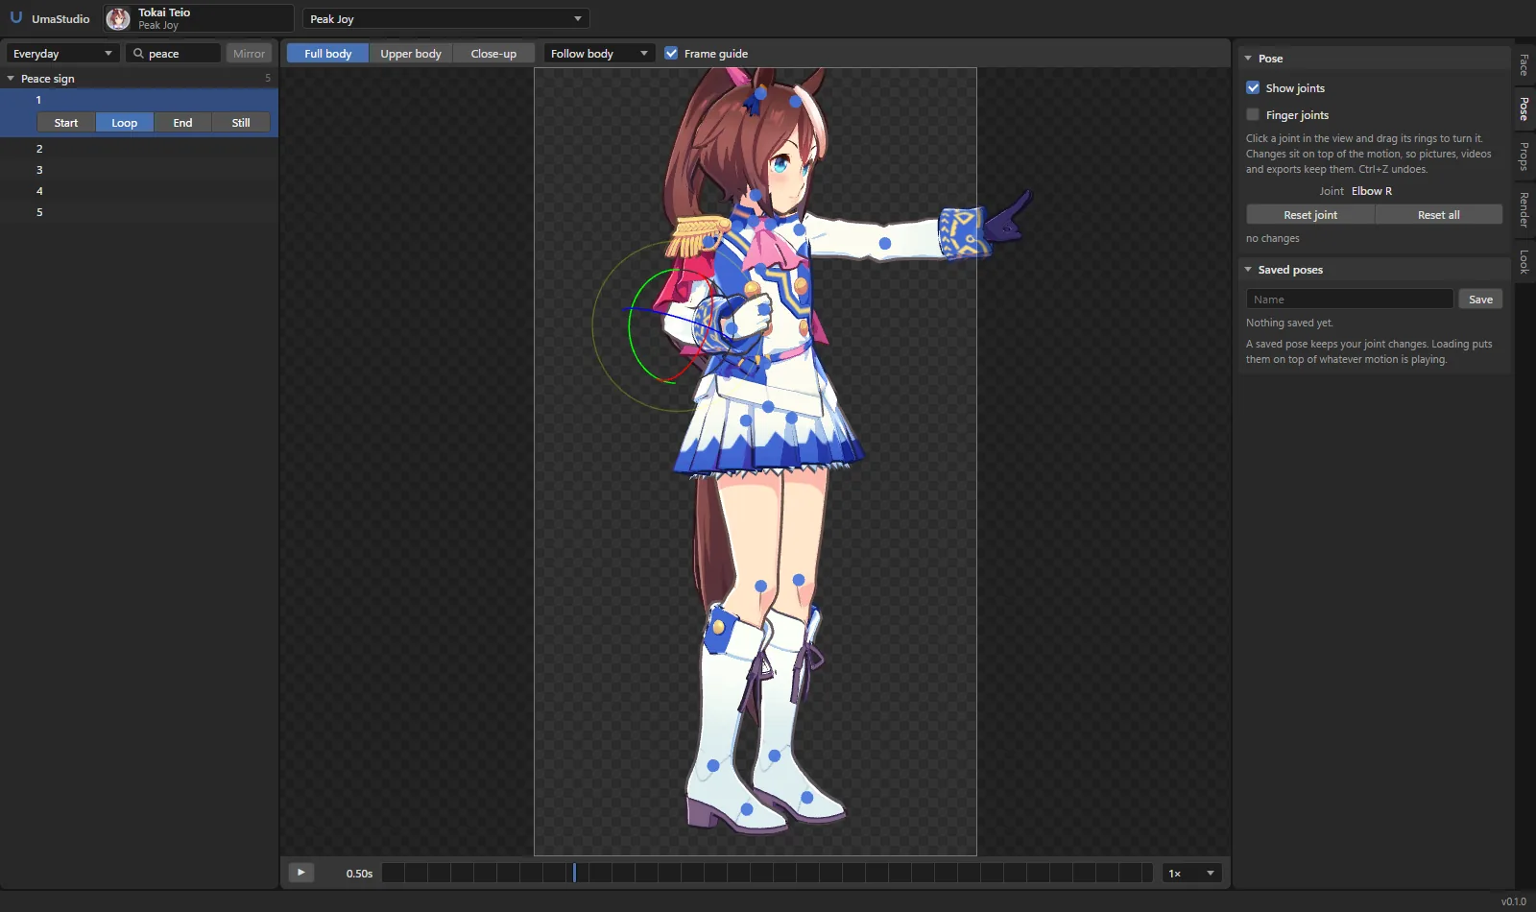Open the Tokai Teio character selector
This screenshot has height=912, width=1536.
tap(199, 18)
